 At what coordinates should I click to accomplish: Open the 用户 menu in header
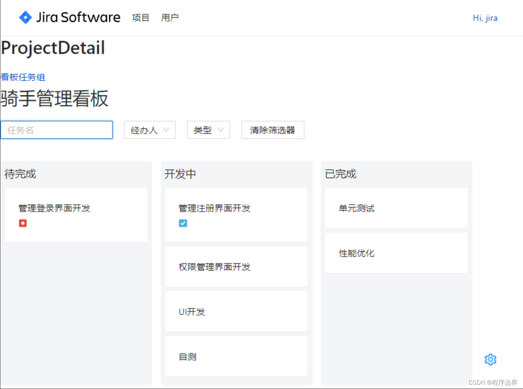point(170,17)
